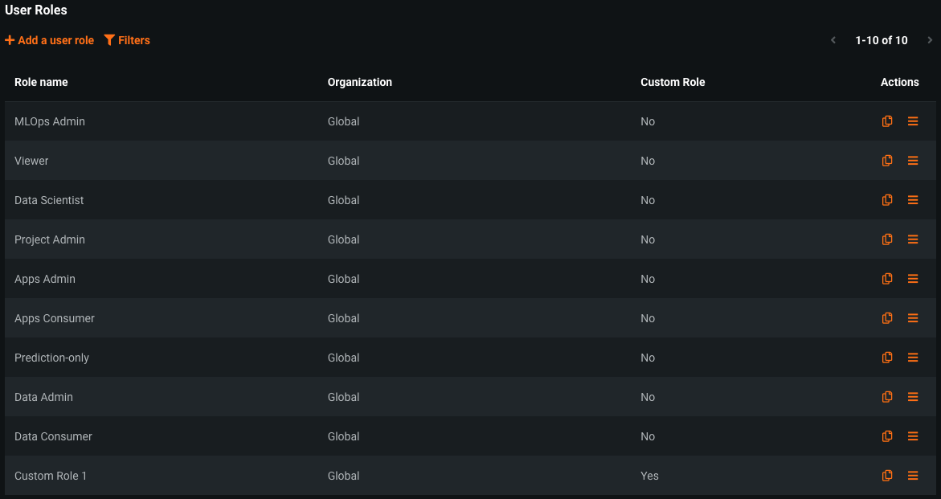Viewport: 941px width, 499px height.
Task: Click Add a user role
Action: click(x=50, y=40)
